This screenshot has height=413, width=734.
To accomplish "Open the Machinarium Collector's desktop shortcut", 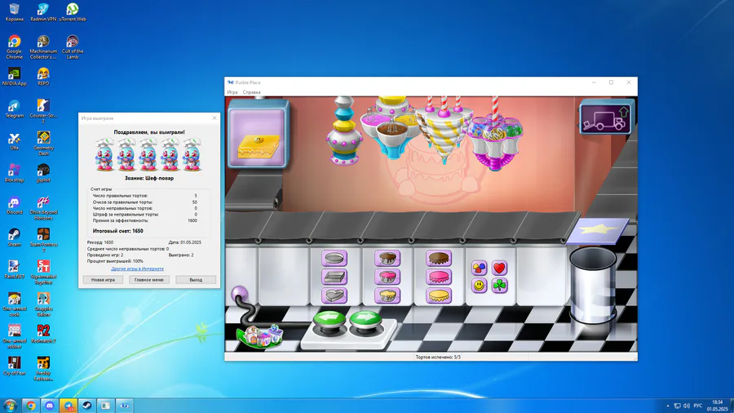I will tap(43, 47).
